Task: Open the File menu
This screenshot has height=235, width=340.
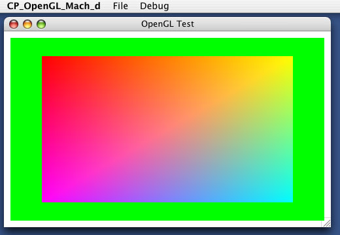Action: tap(120, 6)
